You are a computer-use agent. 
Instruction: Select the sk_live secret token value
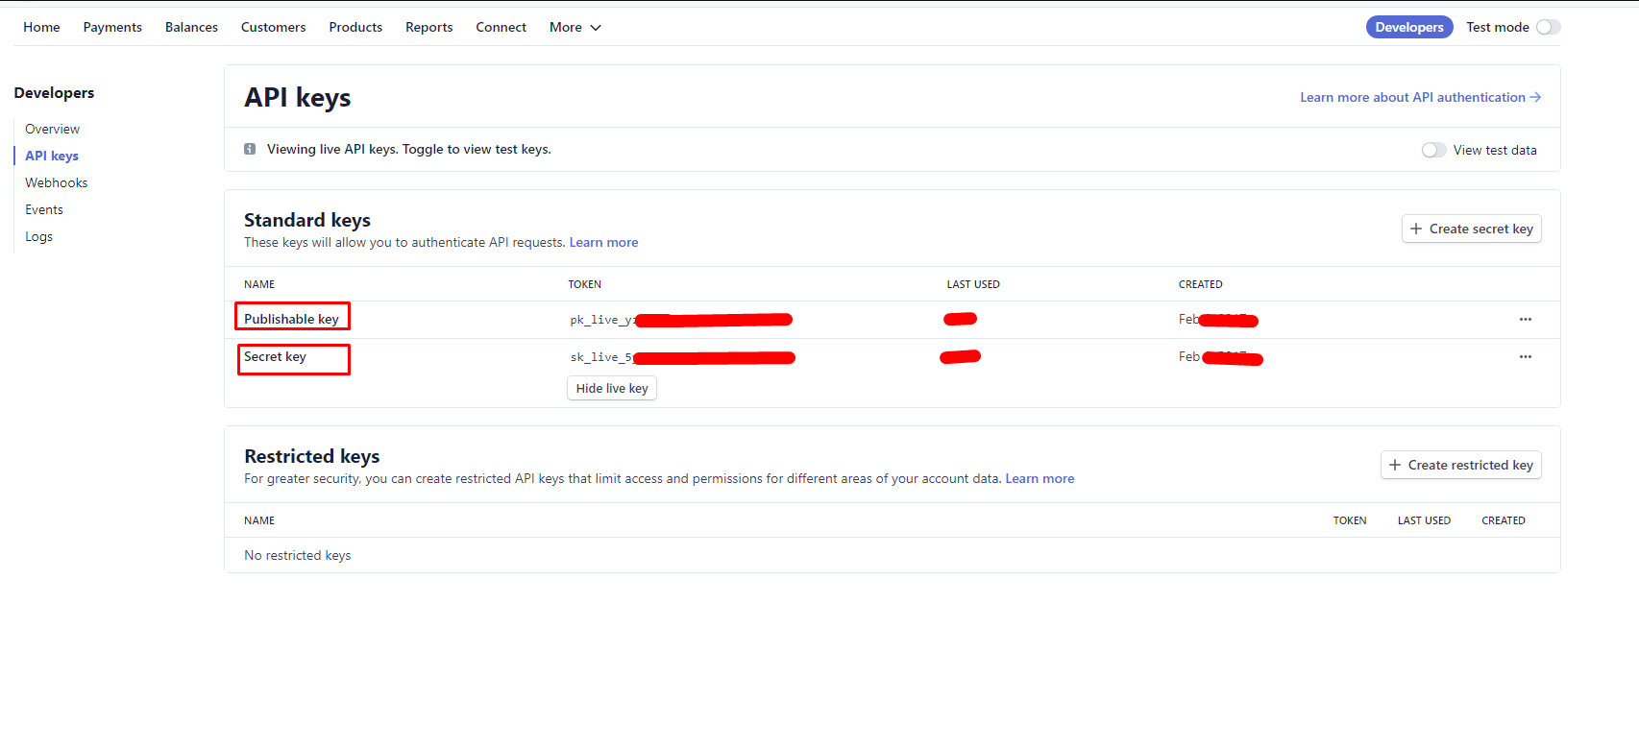pos(682,357)
